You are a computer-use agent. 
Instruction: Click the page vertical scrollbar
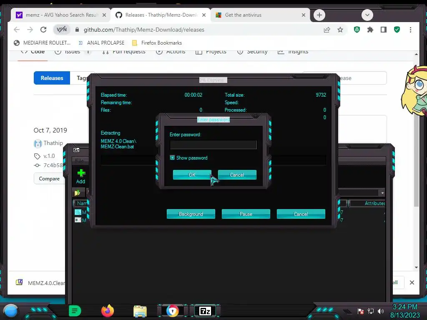416,160
